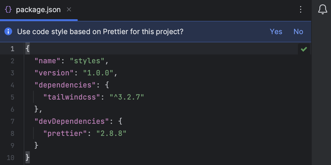331x165 pixels.
Task: Click the tailwindcss version ^3.2.7
Action: point(127,97)
